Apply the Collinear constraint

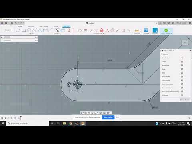[118, 30]
